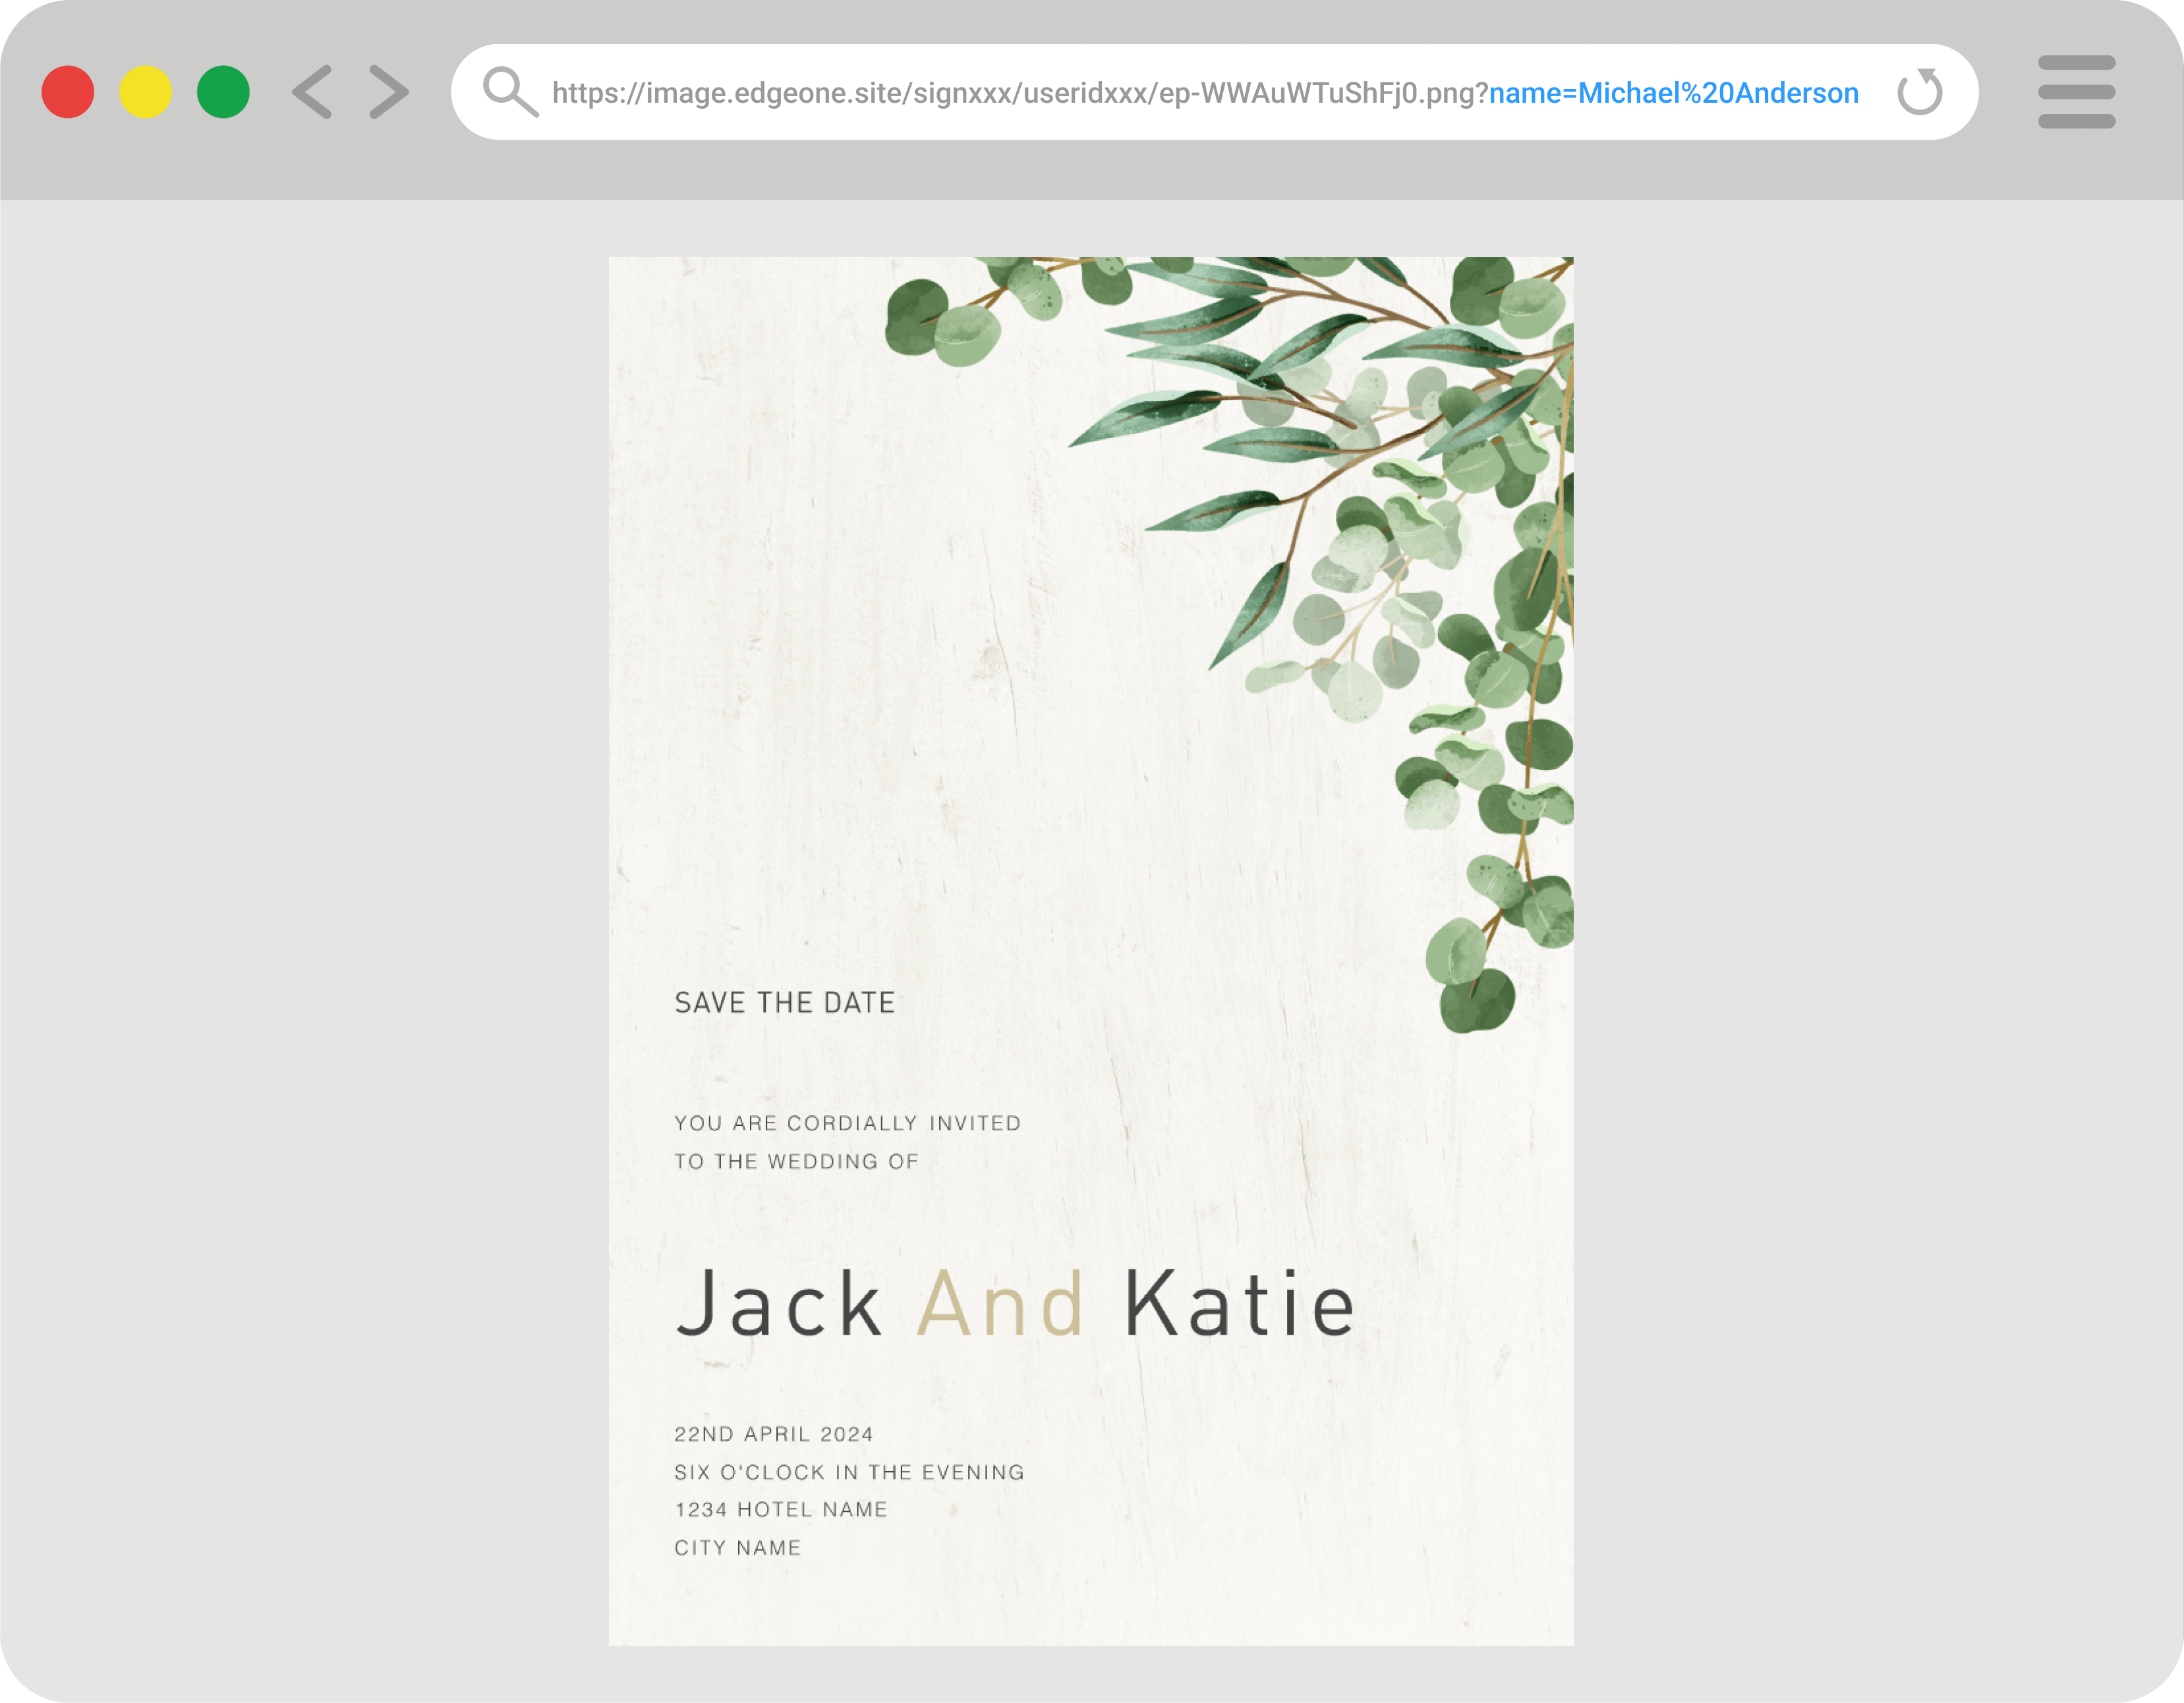Click the browser forward arrow
The image size is (2184, 1703).
(389, 92)
